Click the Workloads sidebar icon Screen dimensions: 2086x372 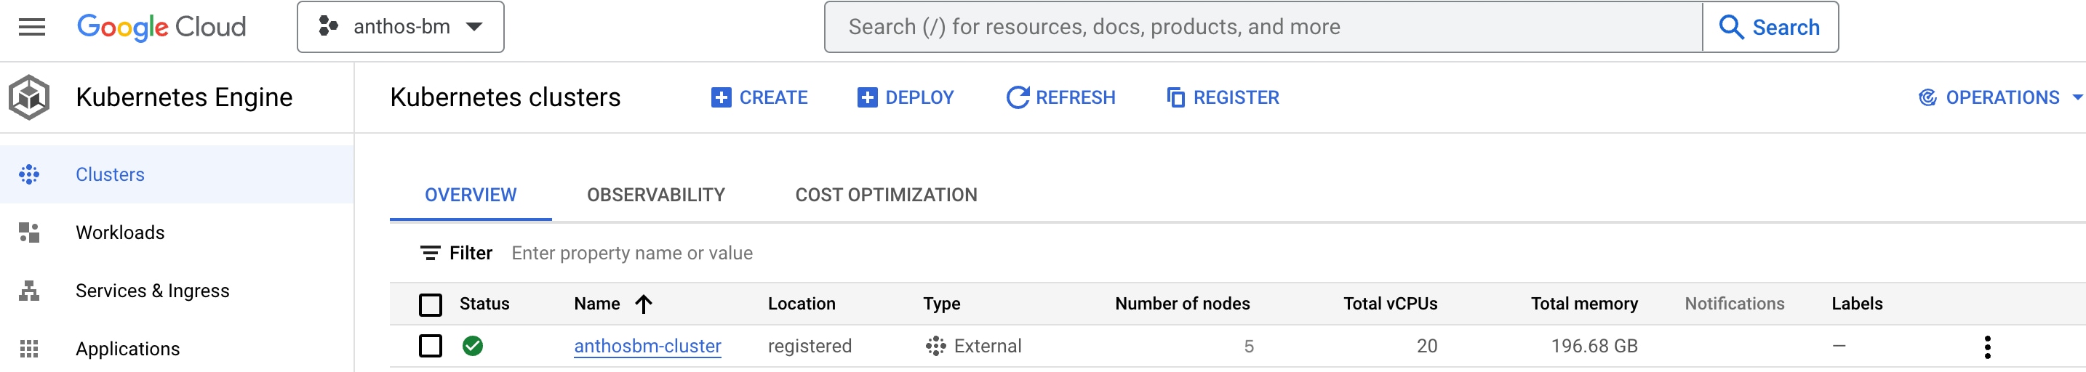click(29, 232)
